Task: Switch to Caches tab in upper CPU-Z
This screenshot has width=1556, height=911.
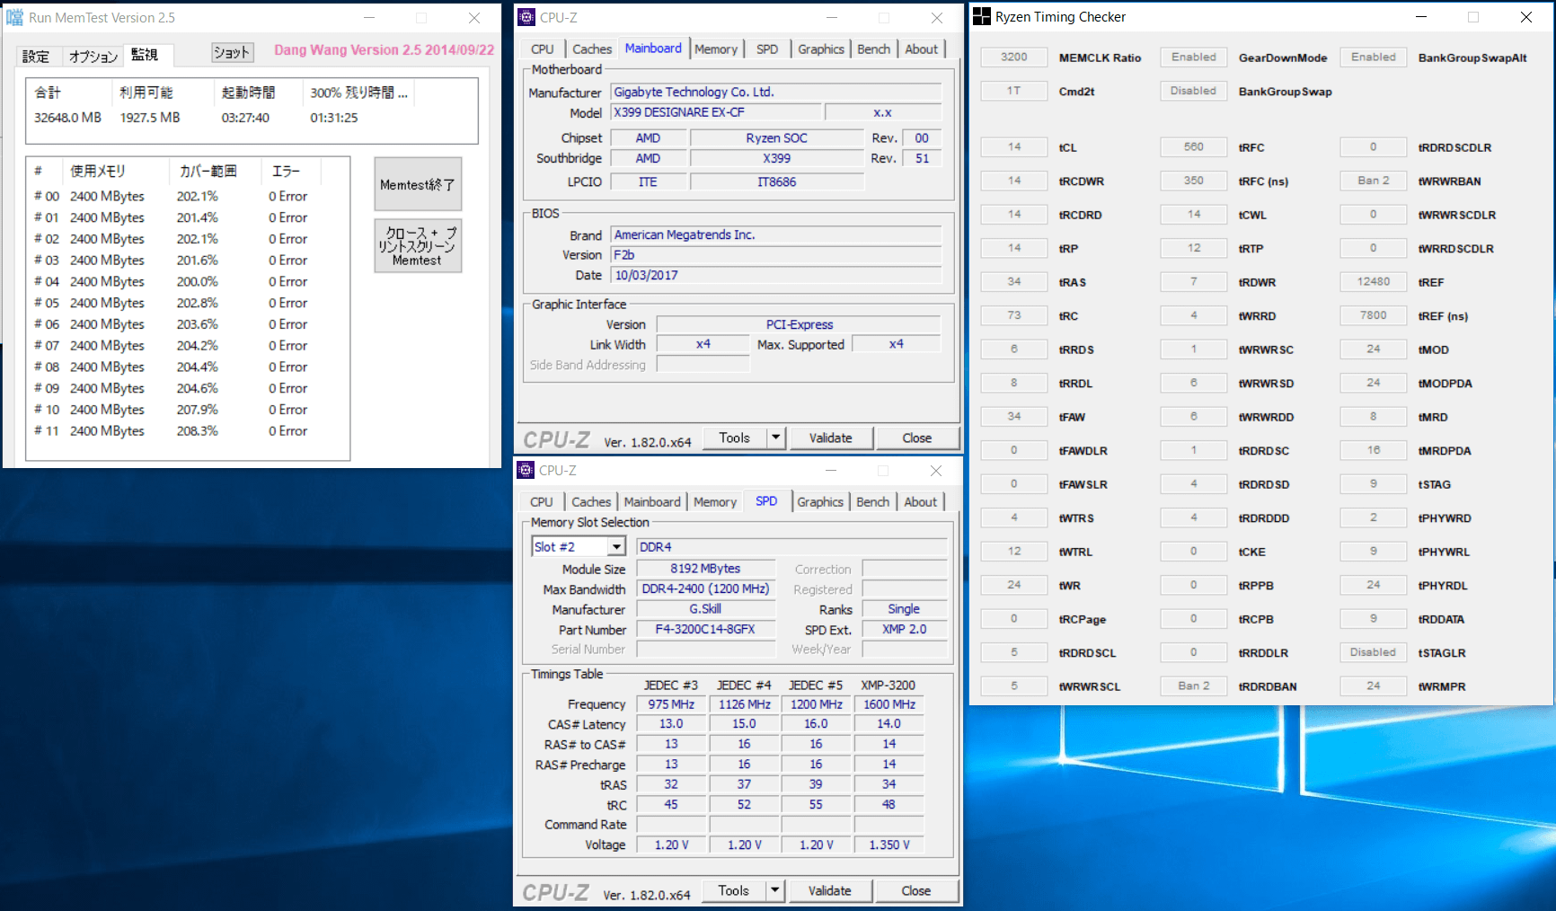Action: point(592,49)
